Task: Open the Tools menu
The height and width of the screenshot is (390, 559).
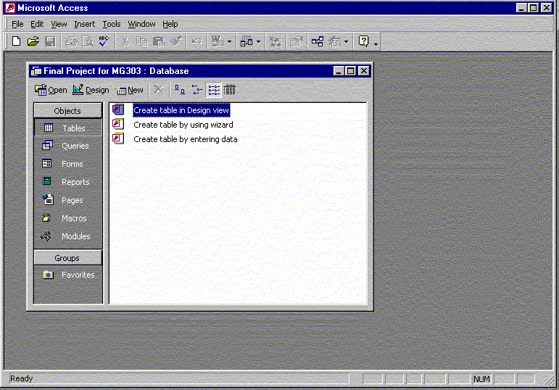Action: [x=111, y=24]
